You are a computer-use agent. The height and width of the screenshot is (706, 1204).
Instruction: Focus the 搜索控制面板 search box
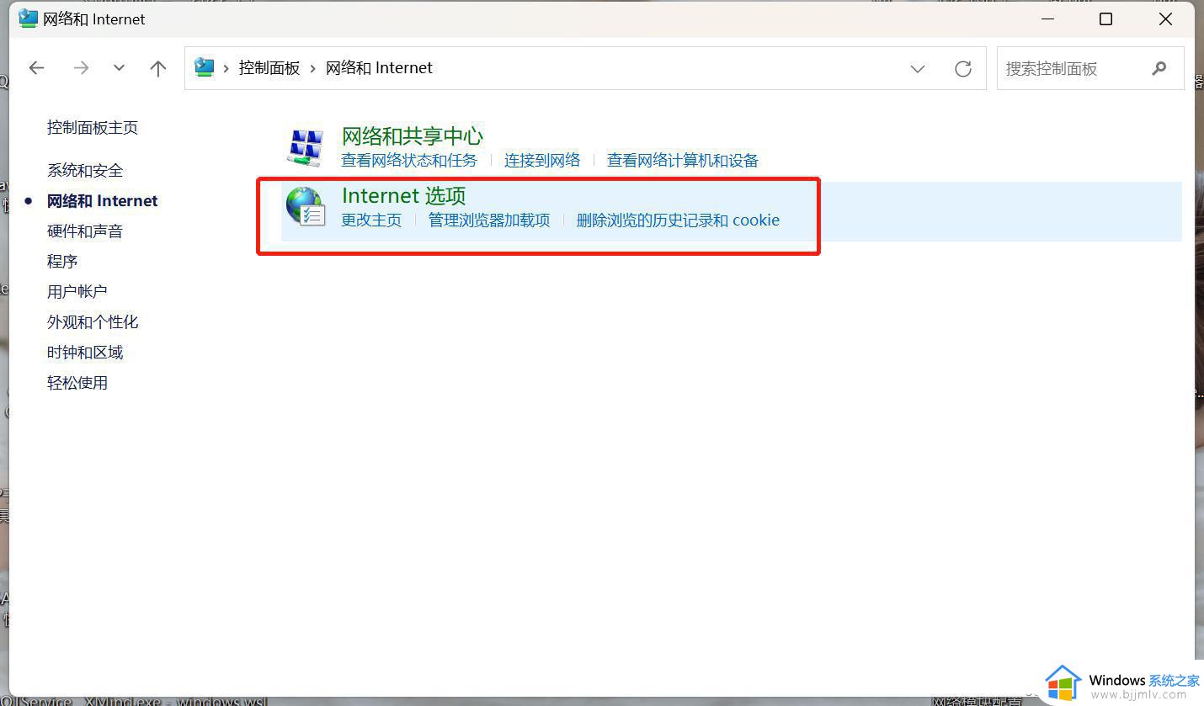pos(1090,68)
